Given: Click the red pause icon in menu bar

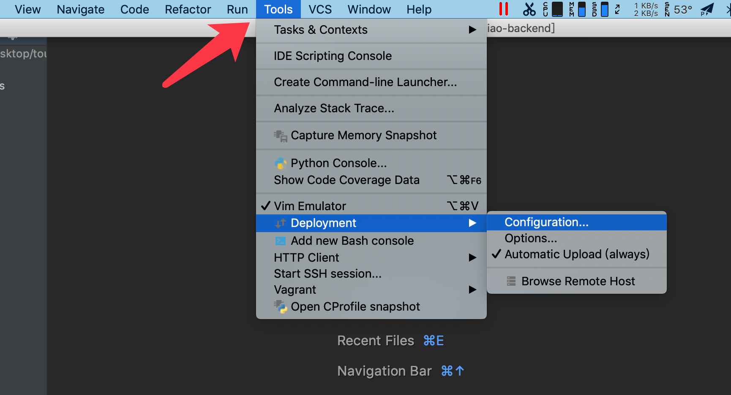Looking at the screenshot, I should [x=503, y=9].
